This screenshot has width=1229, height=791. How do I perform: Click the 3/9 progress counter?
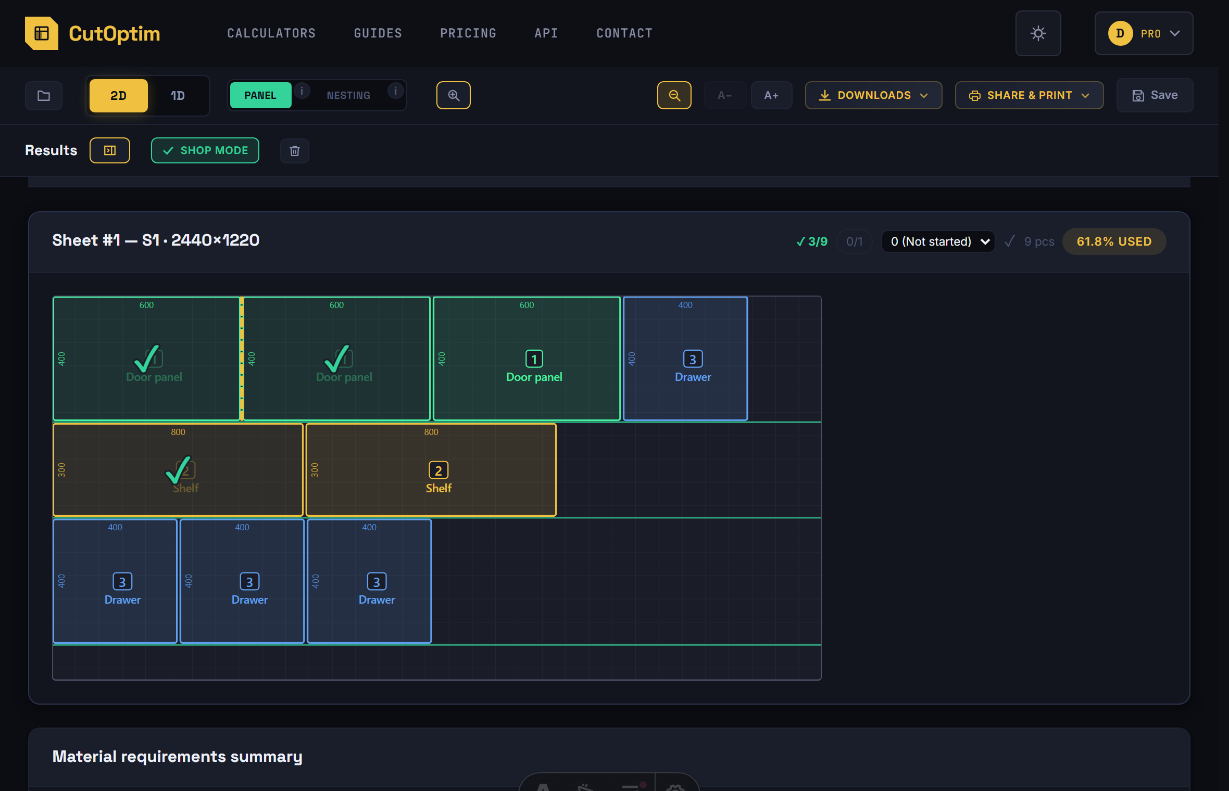click(812, 241)
